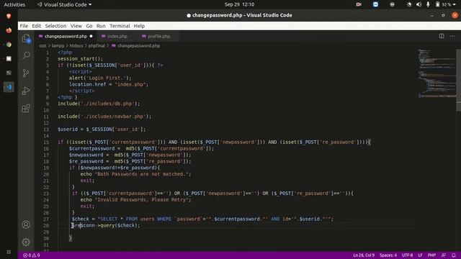The height and width of the screenshot is (259, 461).
Task: Click the $check SELECT query line
Action: pos(202,219)
